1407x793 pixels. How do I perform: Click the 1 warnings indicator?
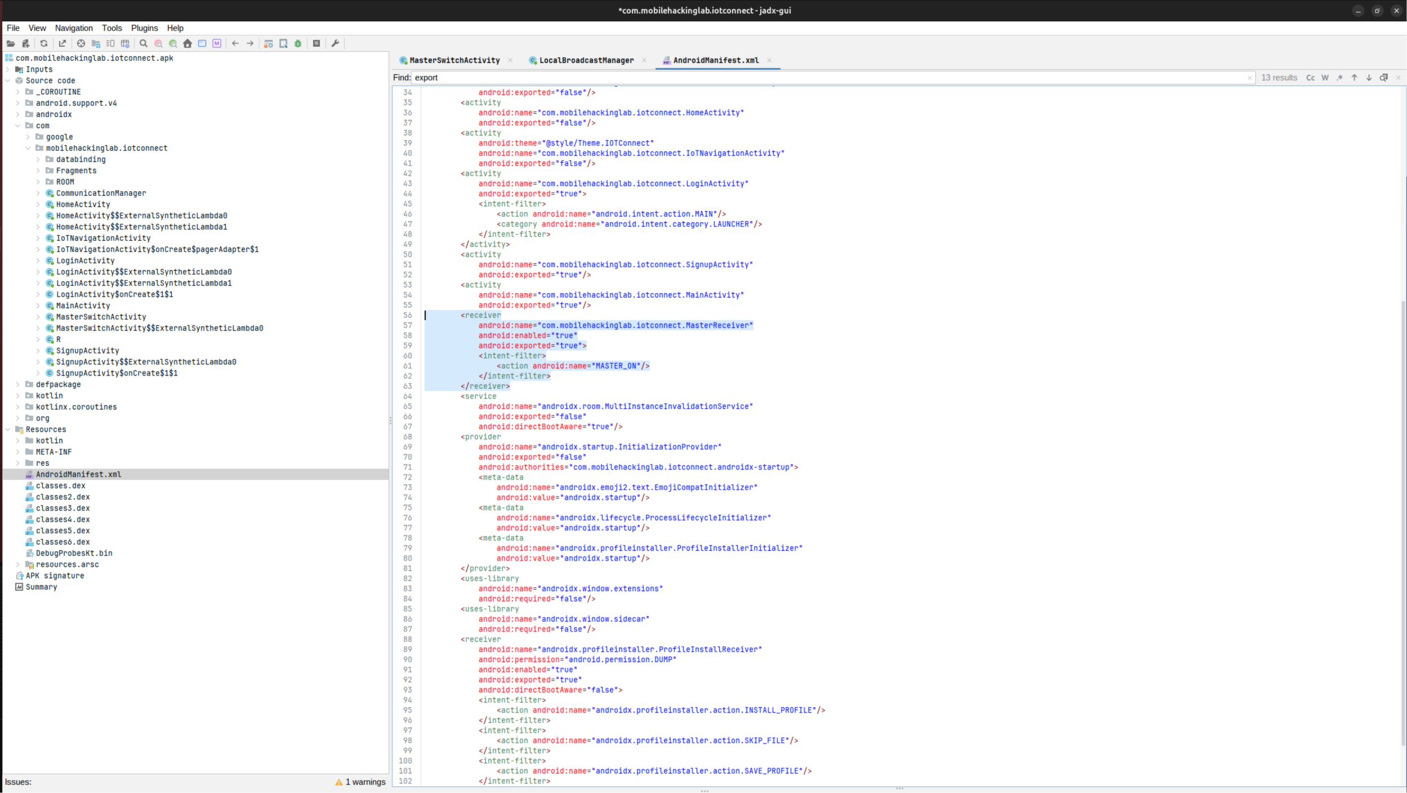click(360, 782)
